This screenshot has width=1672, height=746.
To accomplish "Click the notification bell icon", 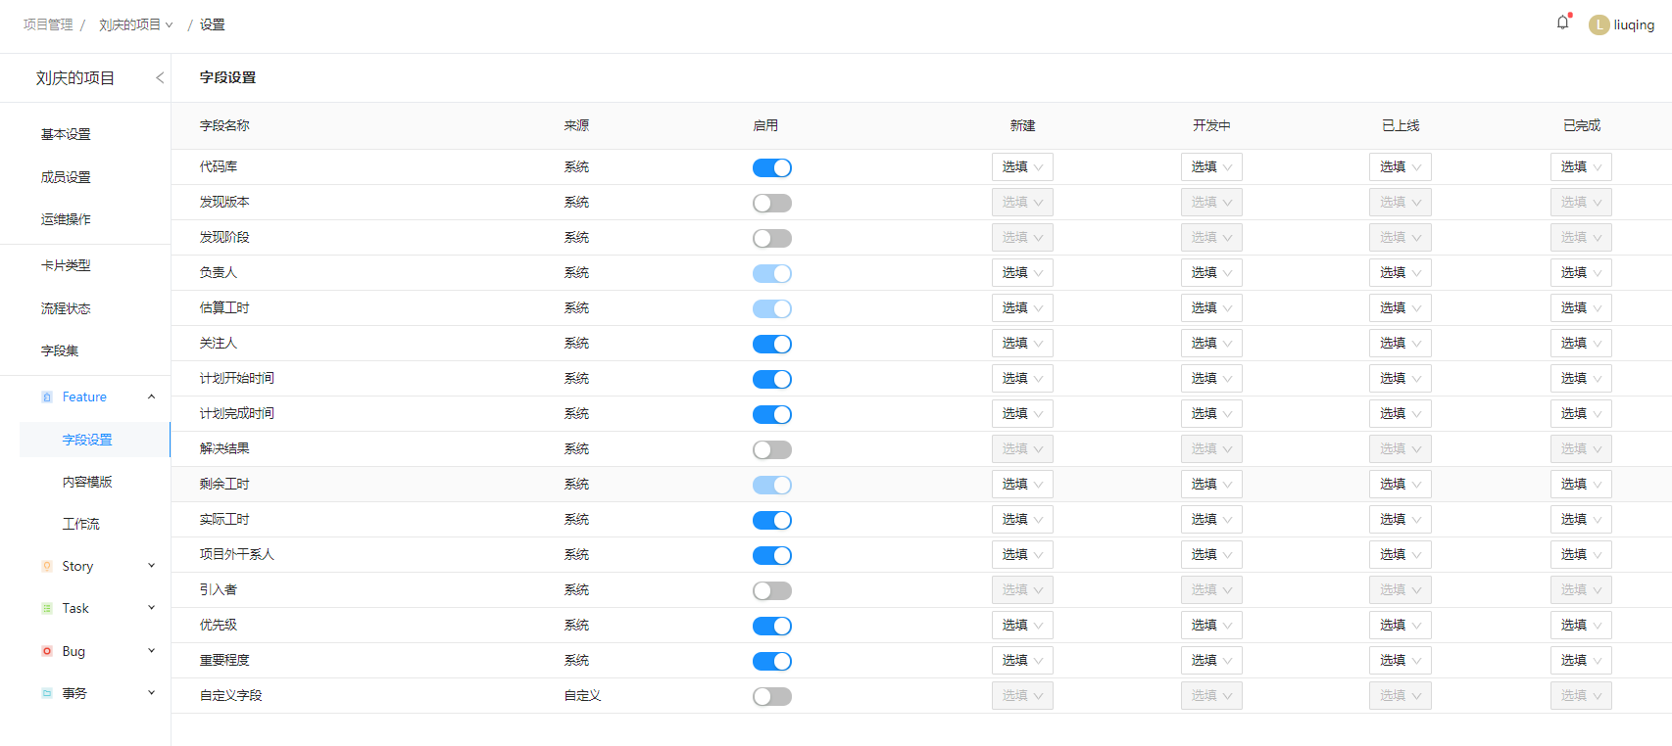I will [1562, 23].
